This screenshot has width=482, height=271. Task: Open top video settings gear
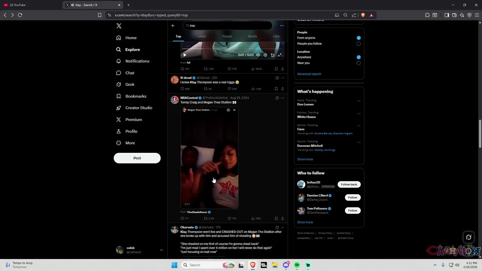[265, 55]
